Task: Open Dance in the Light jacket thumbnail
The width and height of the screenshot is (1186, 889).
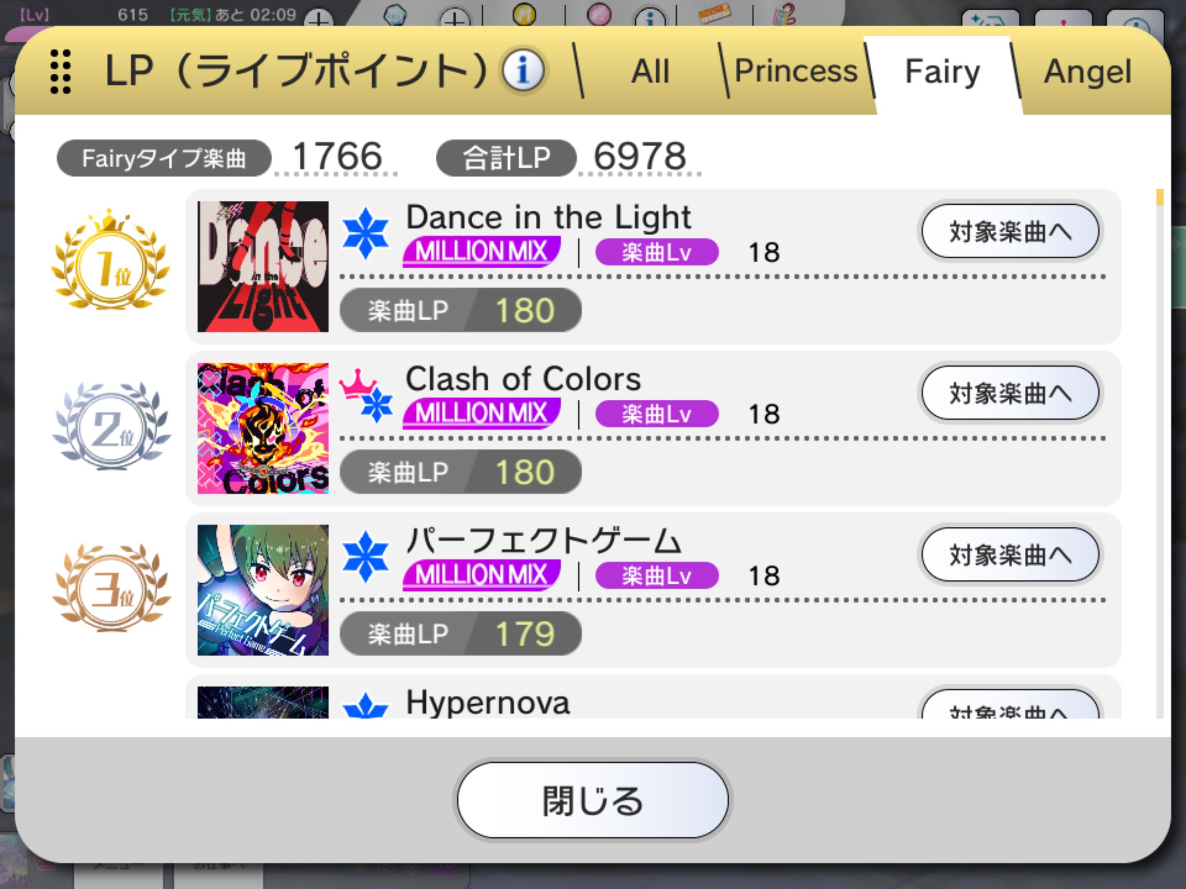Action: click(x=263, y=266)
